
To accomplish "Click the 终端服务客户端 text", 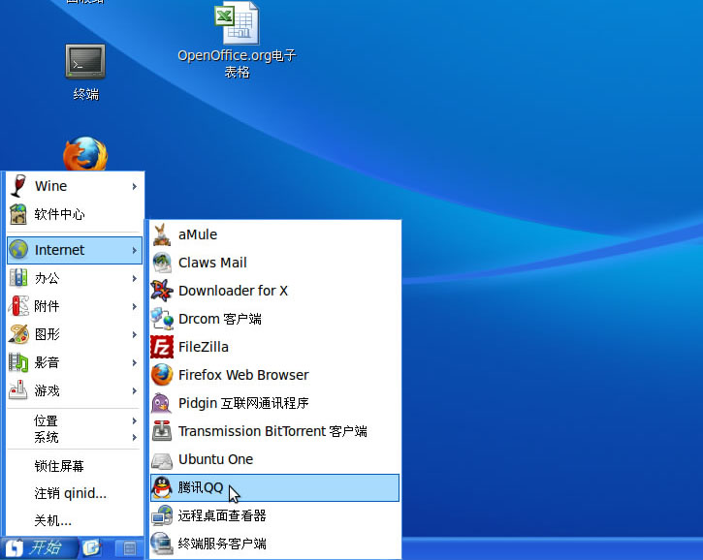I will (x=222, y=544).
